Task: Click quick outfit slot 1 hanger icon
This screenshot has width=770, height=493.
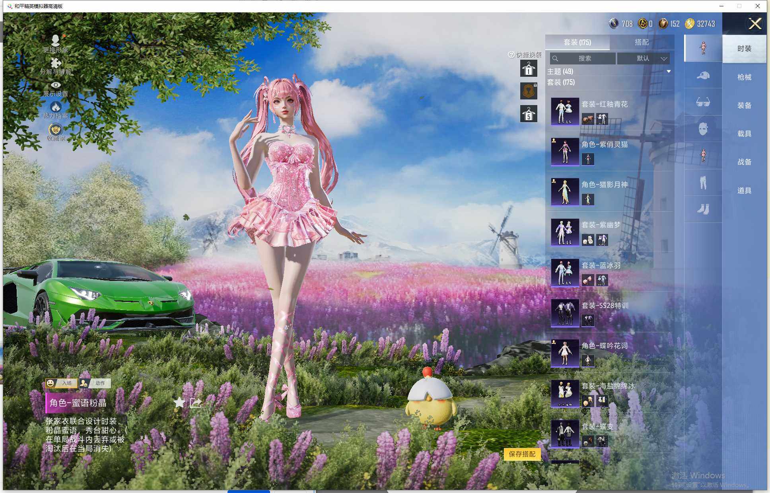Action: coord(529,68)
